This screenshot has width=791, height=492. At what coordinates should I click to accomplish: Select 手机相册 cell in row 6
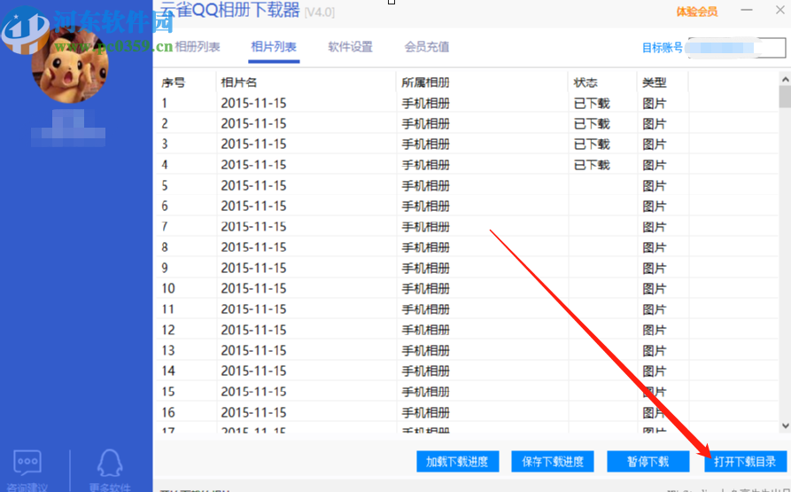(425, 207)
